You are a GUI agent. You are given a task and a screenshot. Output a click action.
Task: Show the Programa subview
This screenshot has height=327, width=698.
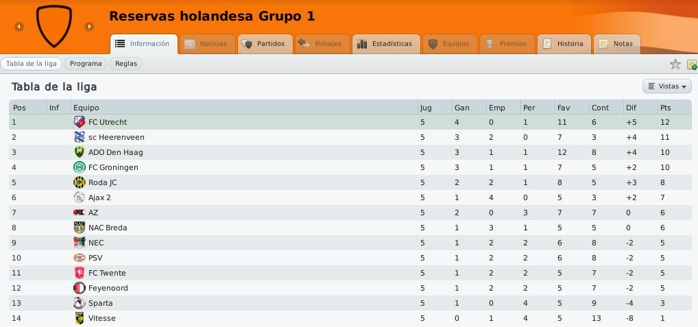coord(86,64)
